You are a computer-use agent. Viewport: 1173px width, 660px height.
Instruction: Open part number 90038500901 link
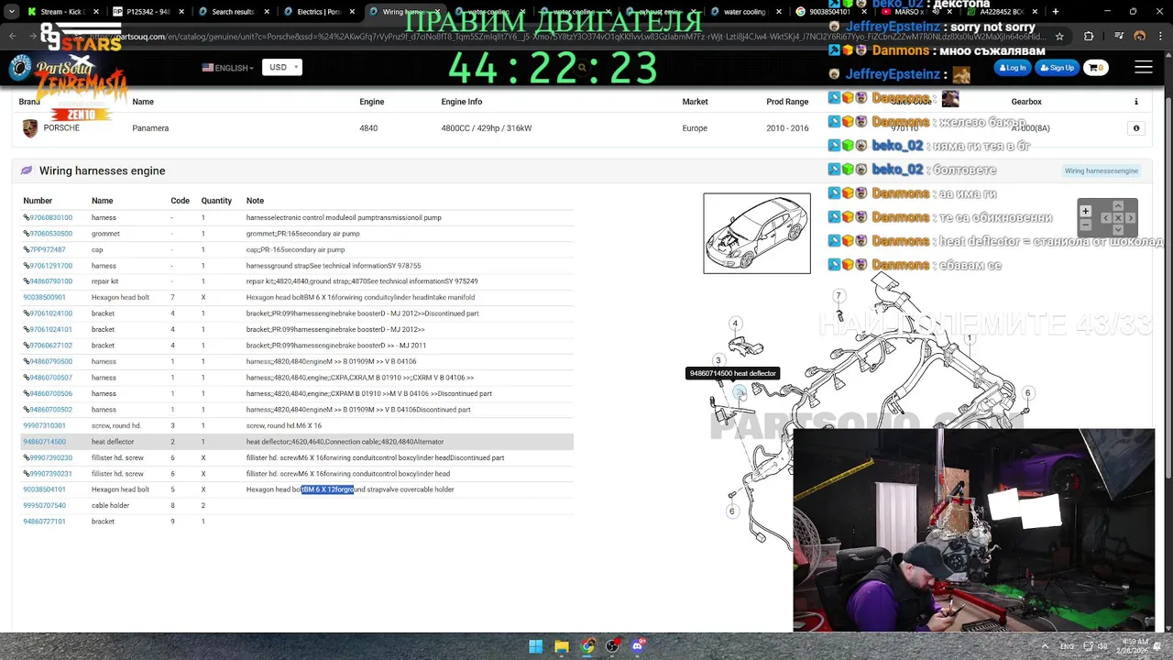click(44, 297)
